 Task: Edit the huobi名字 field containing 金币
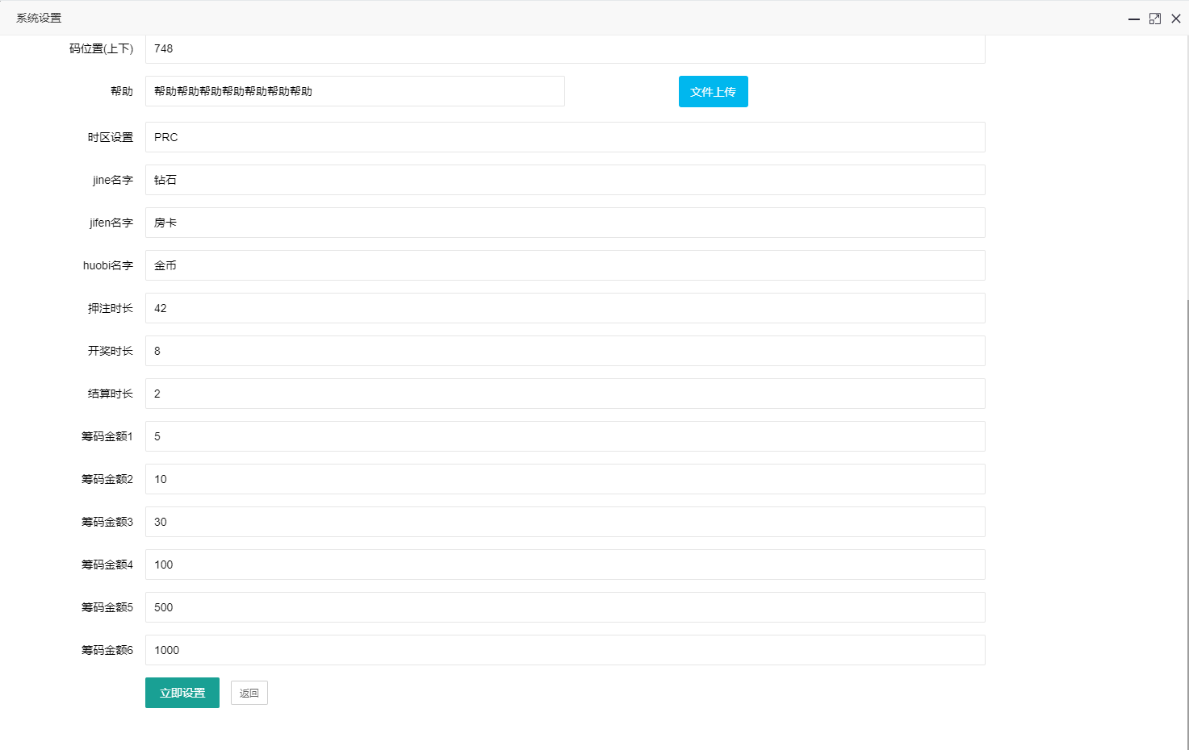tap(564, 265)
